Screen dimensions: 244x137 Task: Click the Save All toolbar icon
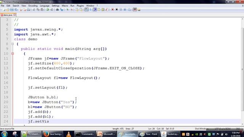16,10
